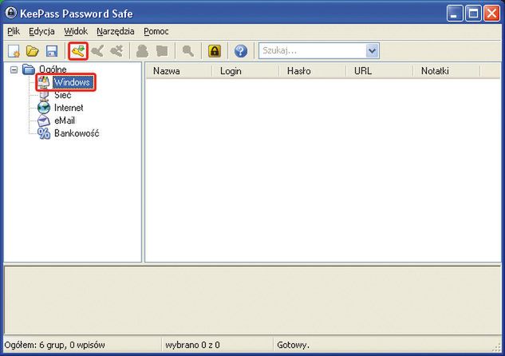Screen dimensions: 505x356
Task: Click the grayed Copy username icon
Action: 142,51
